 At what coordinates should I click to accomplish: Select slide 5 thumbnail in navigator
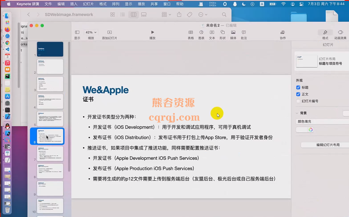point(50,119)
